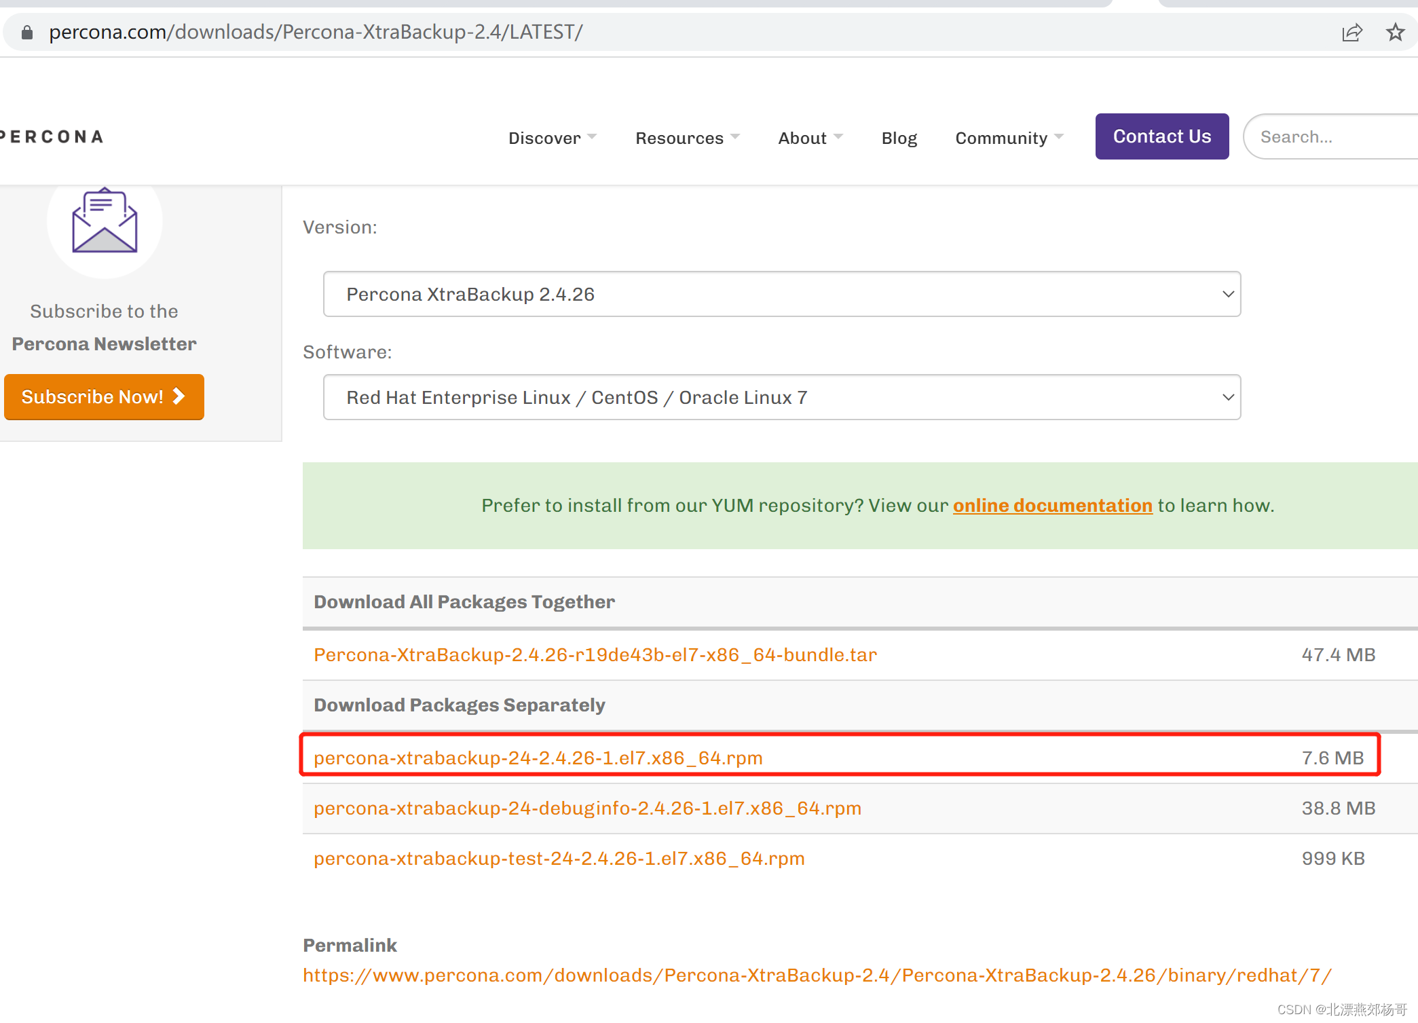The image size is (1418, 1023).
Task: Click the browser address bar URL
Action: coord(316,32)
